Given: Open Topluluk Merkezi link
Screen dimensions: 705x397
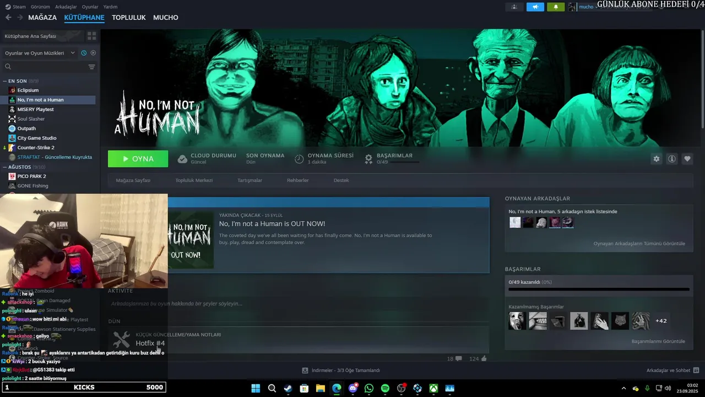Looking at the screenshot, I should coord(194,180).
